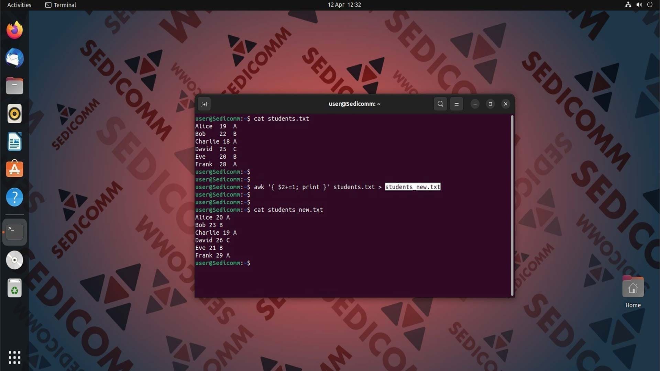660x371 pixels.
Task: Open terminal search
Action: [x=440, y=104]
